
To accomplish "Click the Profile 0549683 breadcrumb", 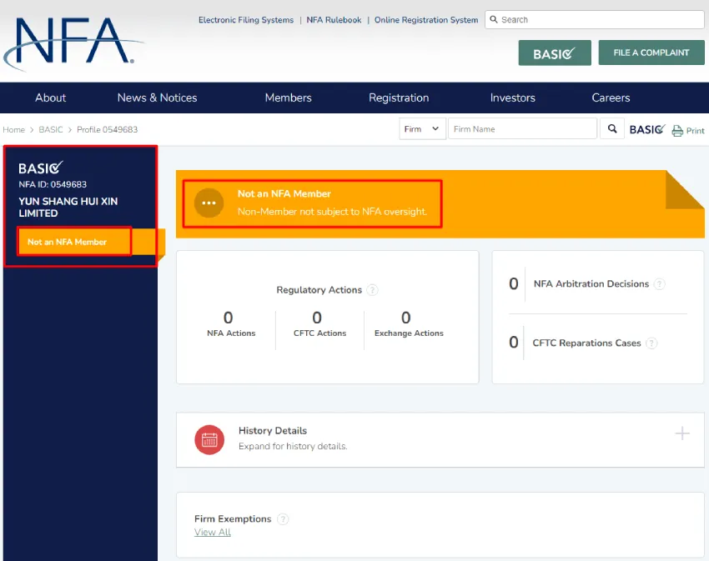I will tap(107, 130).
